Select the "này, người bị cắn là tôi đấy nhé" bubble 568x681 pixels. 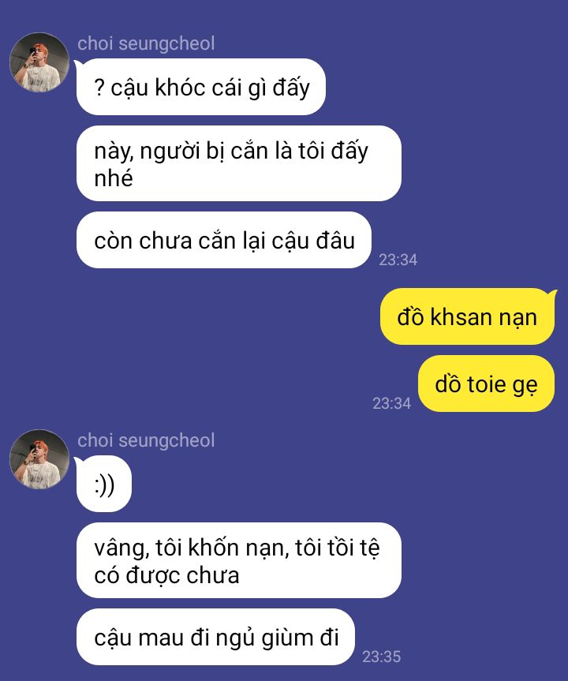(239, 163)
